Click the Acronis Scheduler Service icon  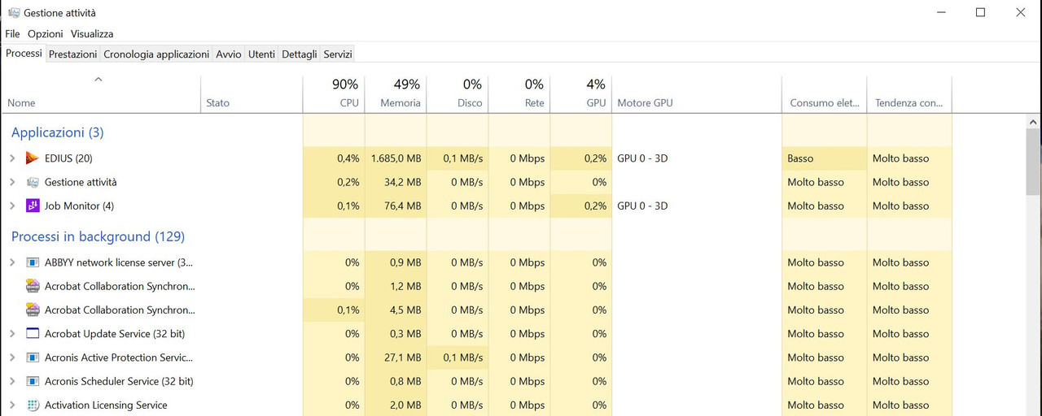(33, 381)
